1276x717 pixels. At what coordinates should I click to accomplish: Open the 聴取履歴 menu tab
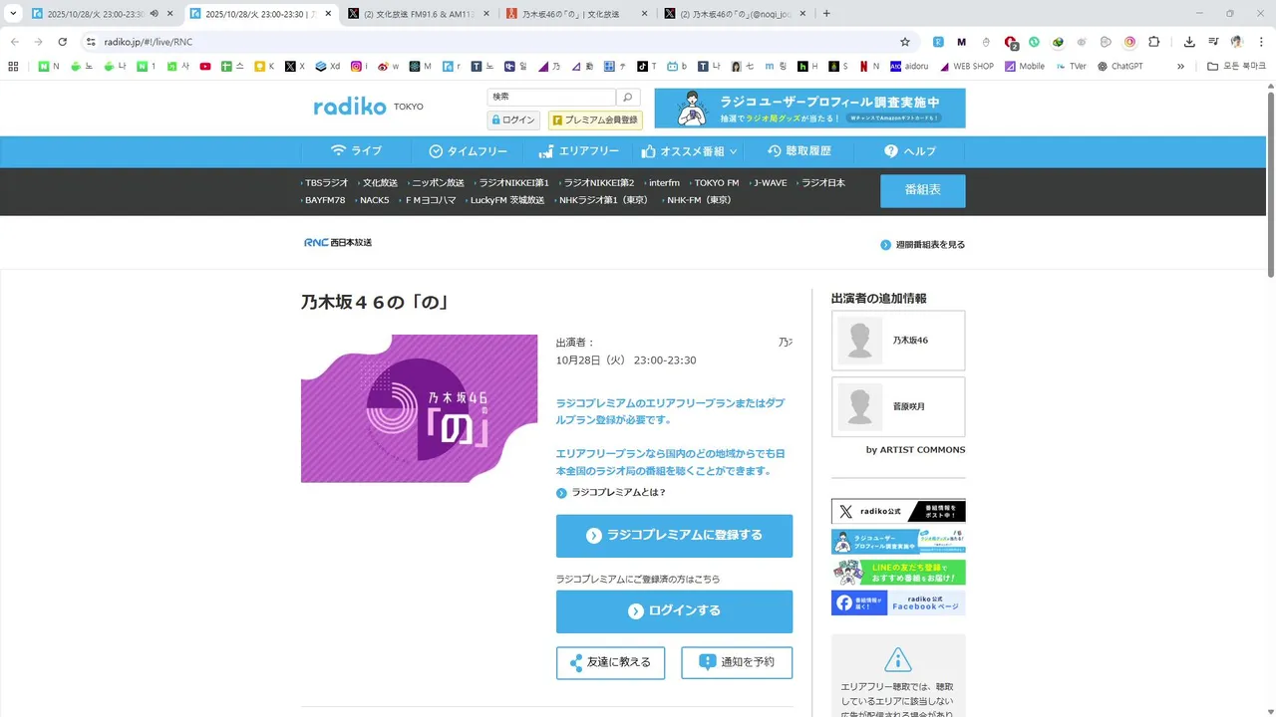point(799,151)
